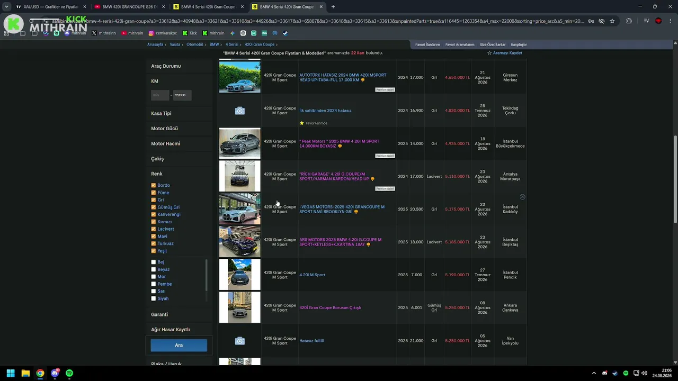Open the RICH GARAGE listing thumbnail
Viewport: 678px width, 381px height.
[240, 176]
